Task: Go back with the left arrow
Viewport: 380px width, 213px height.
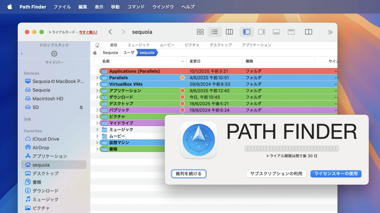Action: [110, 32]
